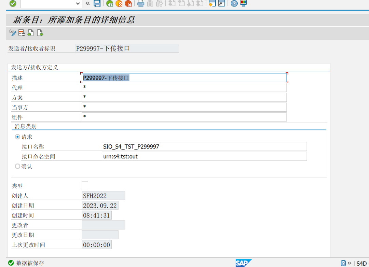Click the 接口命名空间 input field
Screen dimensions: 369x267
pos(204,156)
